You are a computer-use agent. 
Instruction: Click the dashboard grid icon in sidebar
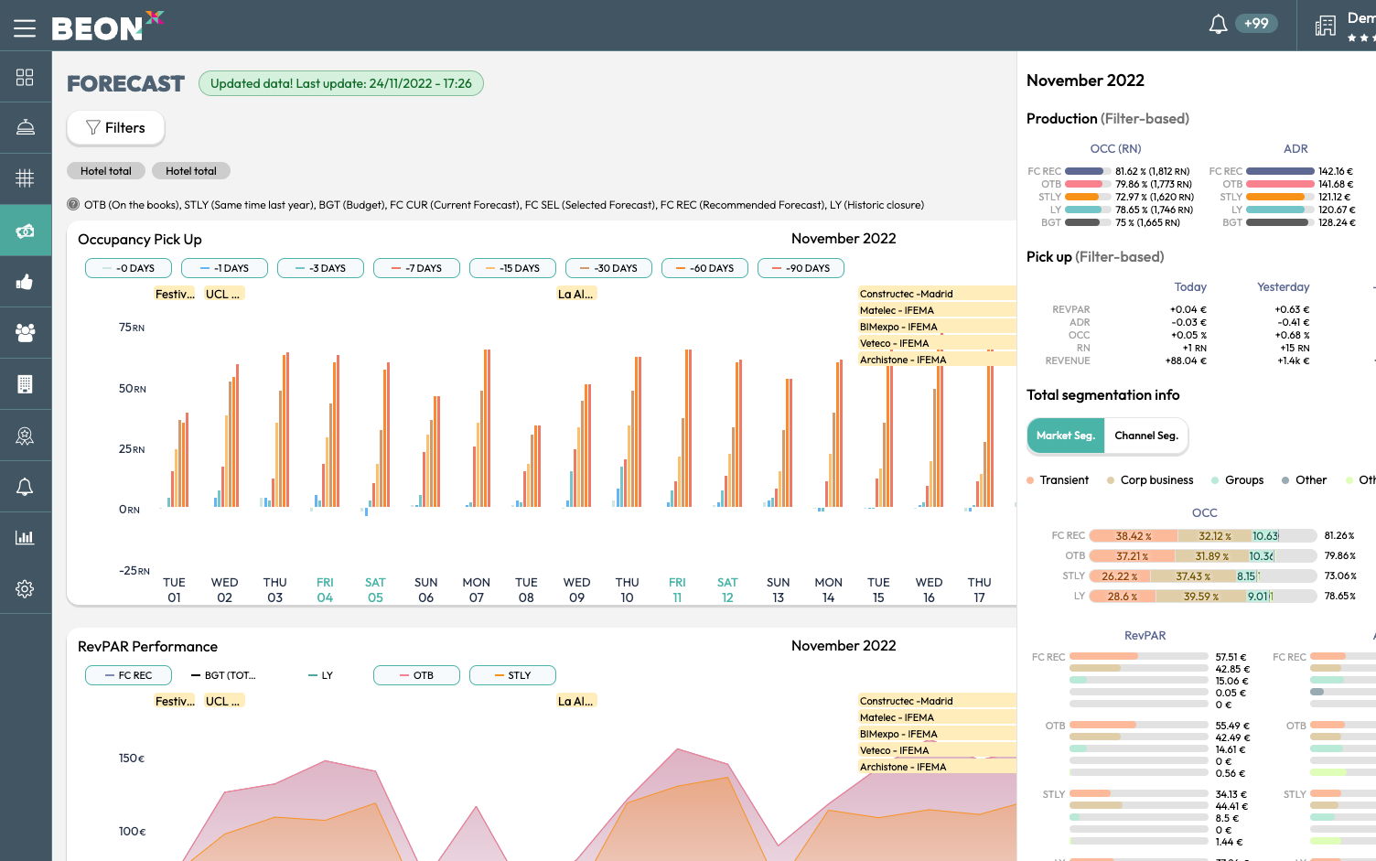pyautogui.click(x=25, y=78)
